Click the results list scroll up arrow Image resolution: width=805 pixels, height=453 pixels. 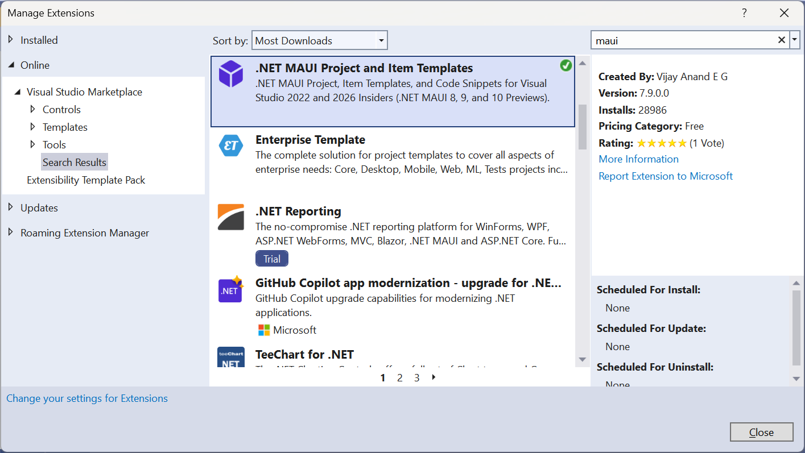click(x=583, y=63)
